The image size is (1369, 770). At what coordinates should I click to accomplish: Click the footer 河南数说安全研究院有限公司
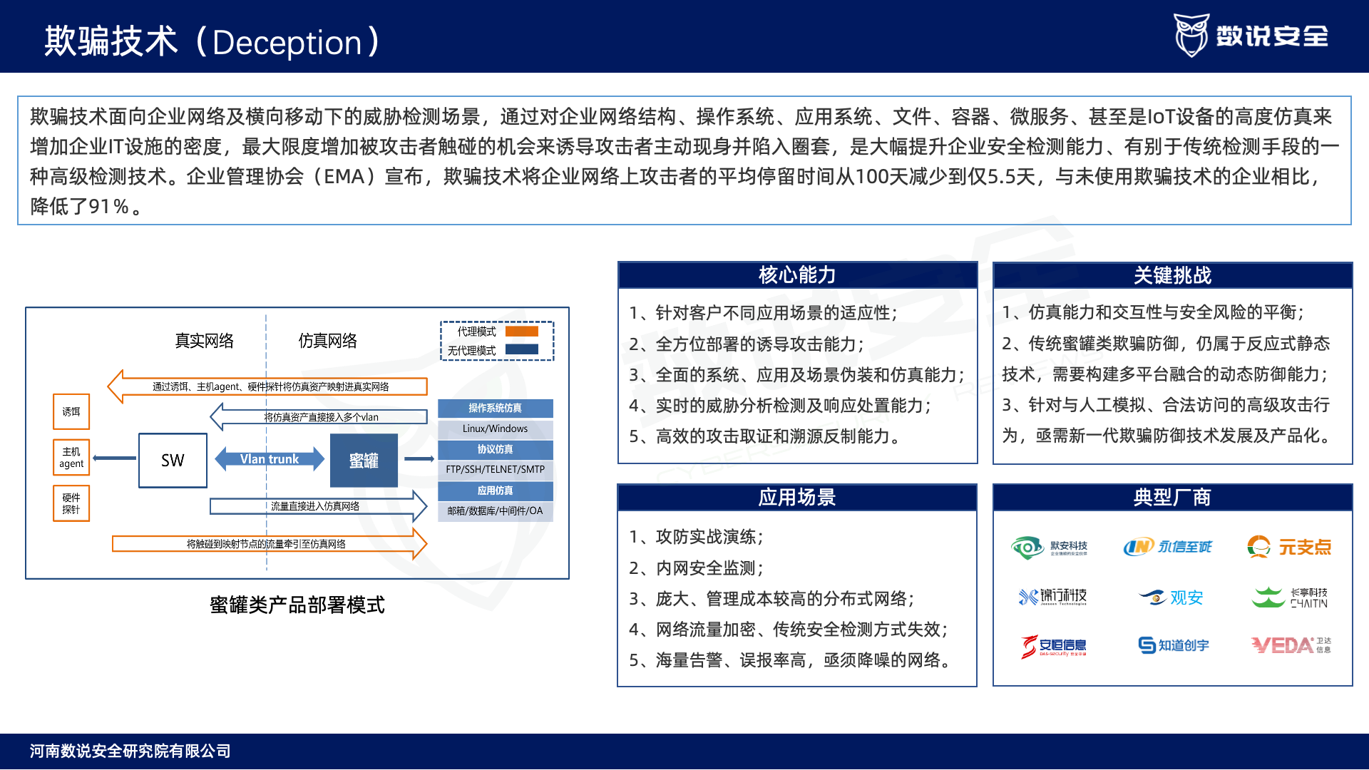click(x=130, y=751)
